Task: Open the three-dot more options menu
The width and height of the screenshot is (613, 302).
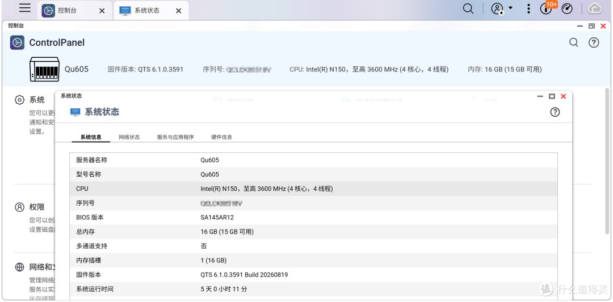Action: coord(528,8)
